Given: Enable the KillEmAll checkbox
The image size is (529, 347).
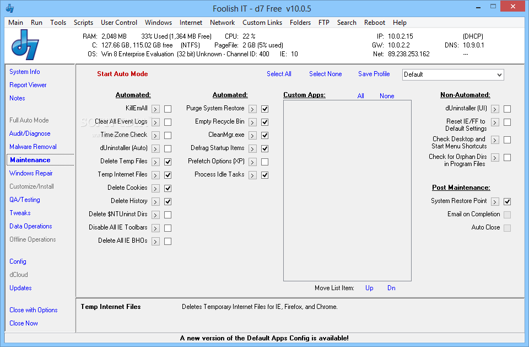Looking at the screenshot, I should (x=168, y=109).
